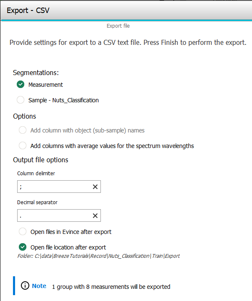Image resolution: width=252 pixels, height=301 pixels.
Task: Clear the Column delimiter field with X
Action: click(95, 187)
